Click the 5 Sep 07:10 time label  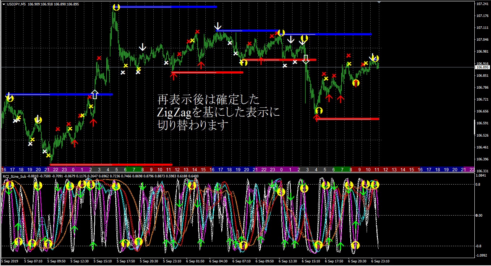(x=33, y=261)
